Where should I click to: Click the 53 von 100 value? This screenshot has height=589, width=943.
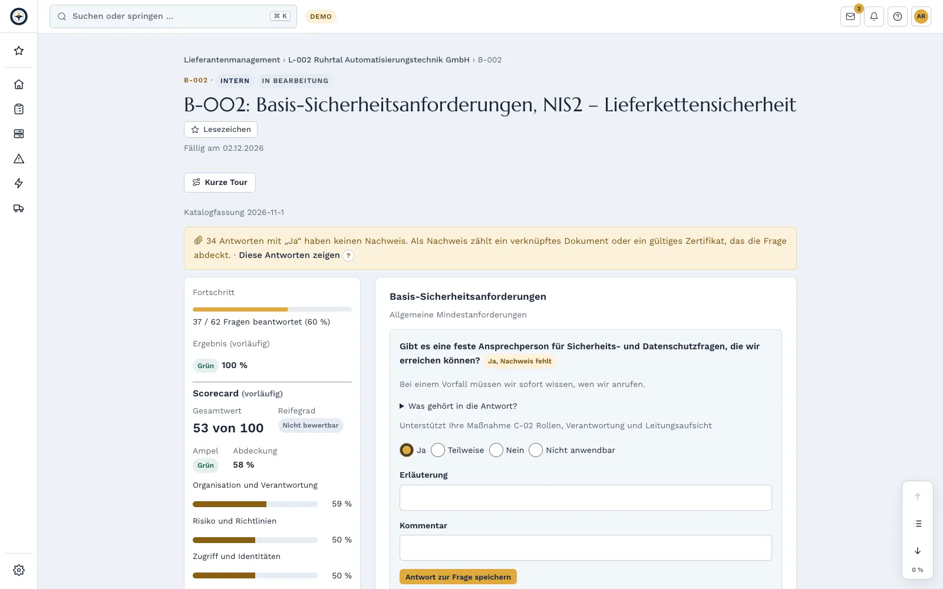click(228, 428)
